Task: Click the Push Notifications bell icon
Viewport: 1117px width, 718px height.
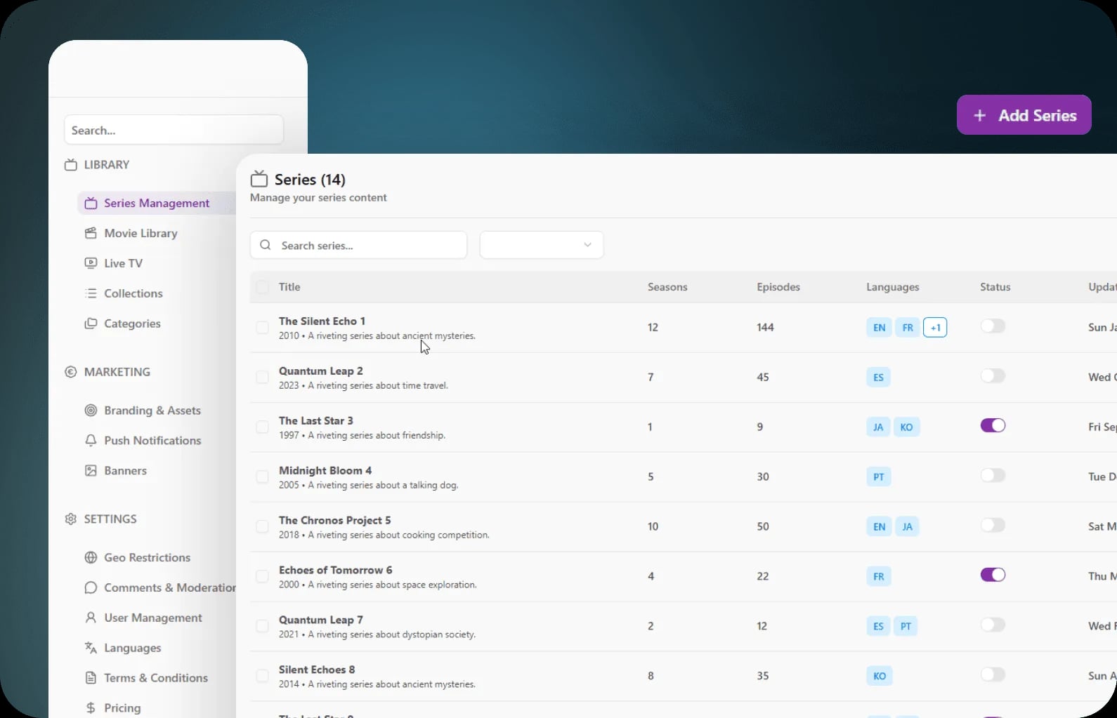Action: [91, 441]
